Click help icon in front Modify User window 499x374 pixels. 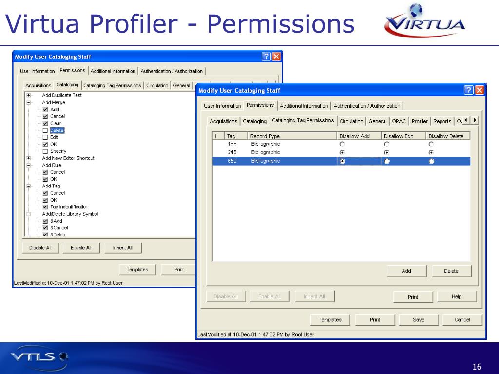(x=468, y=90)
